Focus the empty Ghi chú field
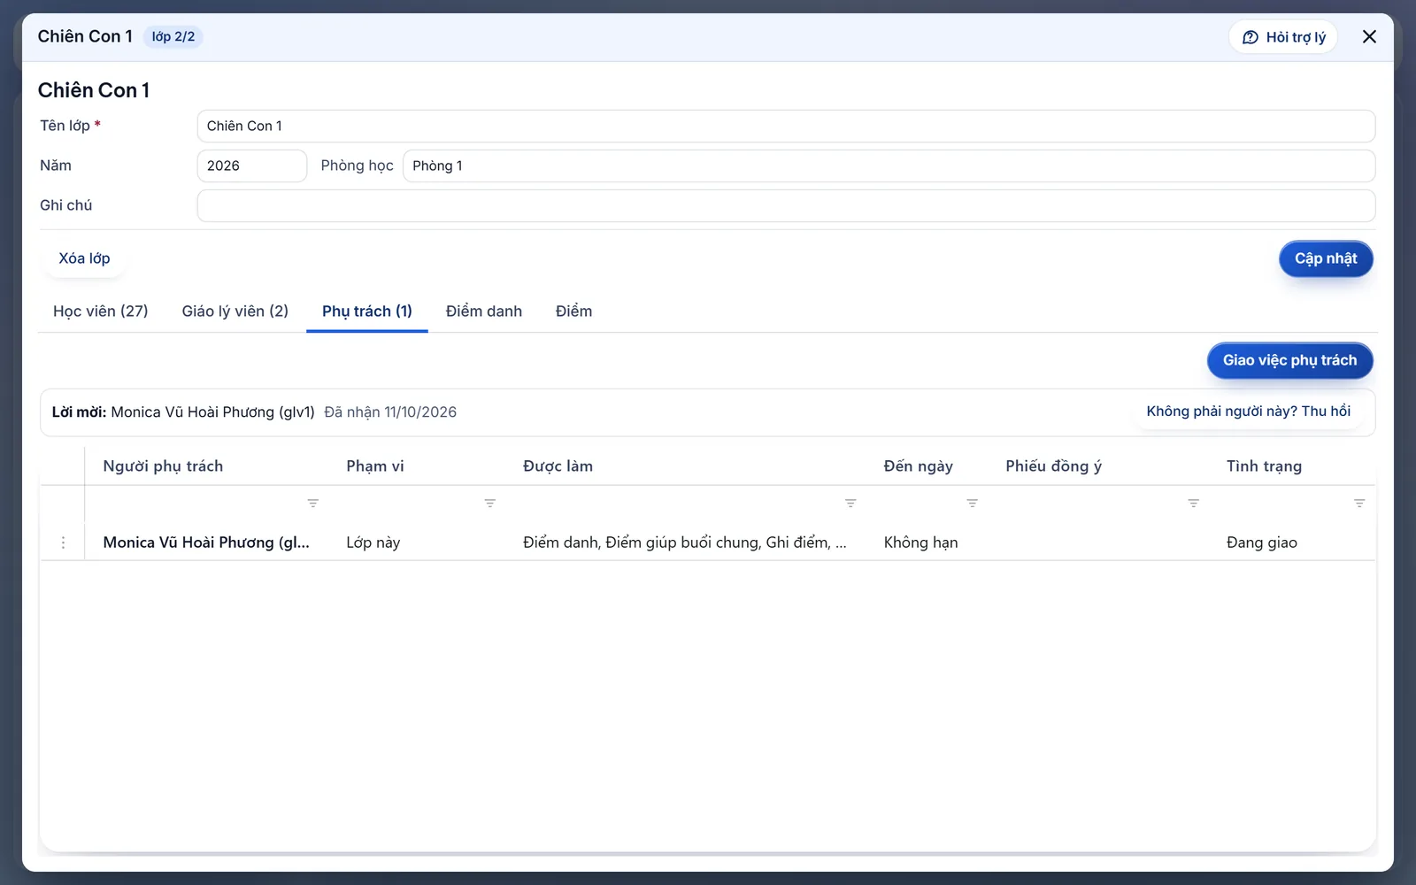The image size is (1416, 885). pyautogui.click(x=786, y=205)
